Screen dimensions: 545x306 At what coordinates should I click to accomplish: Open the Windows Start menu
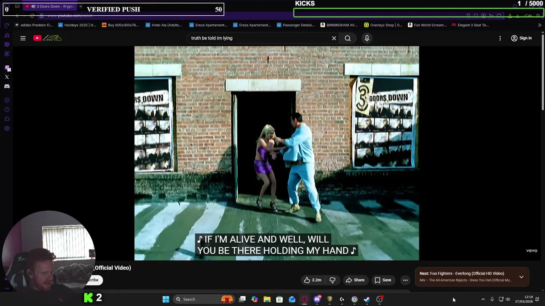click(166, 299)
